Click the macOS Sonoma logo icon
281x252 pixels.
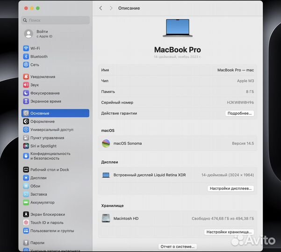click(x=106, y=143)
